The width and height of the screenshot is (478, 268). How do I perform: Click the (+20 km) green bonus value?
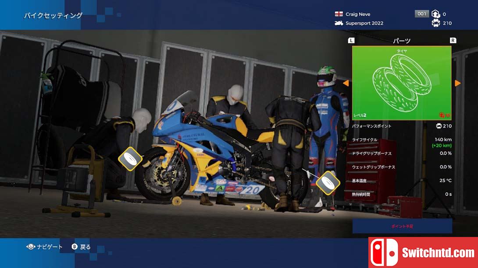442,145
